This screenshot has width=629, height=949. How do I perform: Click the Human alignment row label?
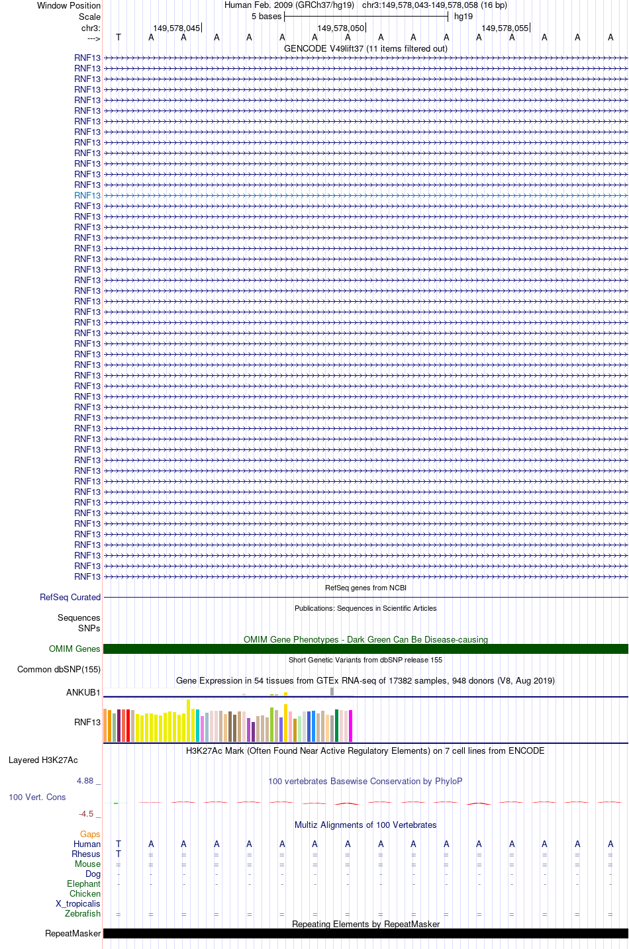point(87,844)
